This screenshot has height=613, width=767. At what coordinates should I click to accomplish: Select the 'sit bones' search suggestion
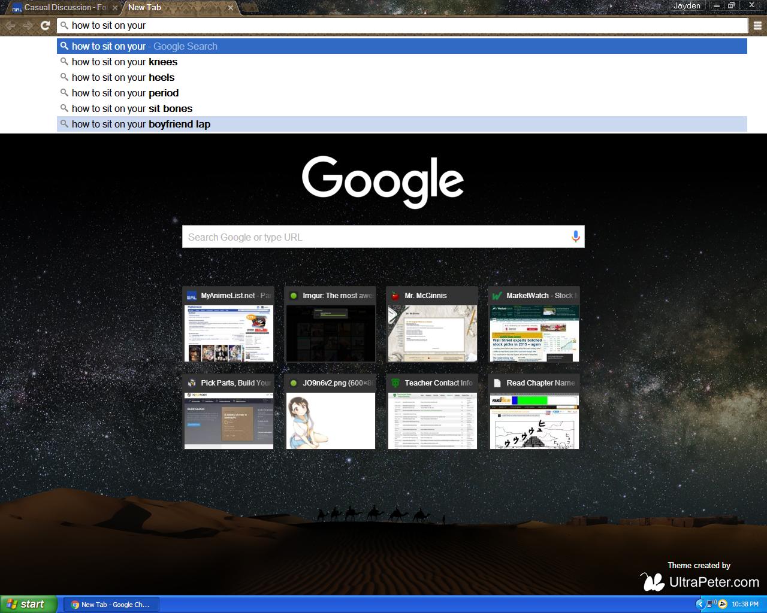coord(132,108)
